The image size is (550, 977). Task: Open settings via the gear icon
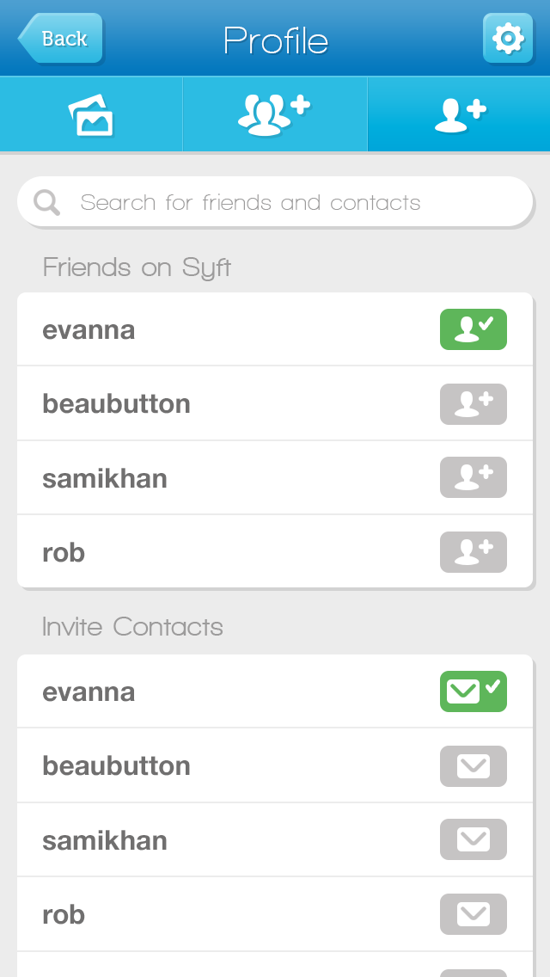coord(507,39)
